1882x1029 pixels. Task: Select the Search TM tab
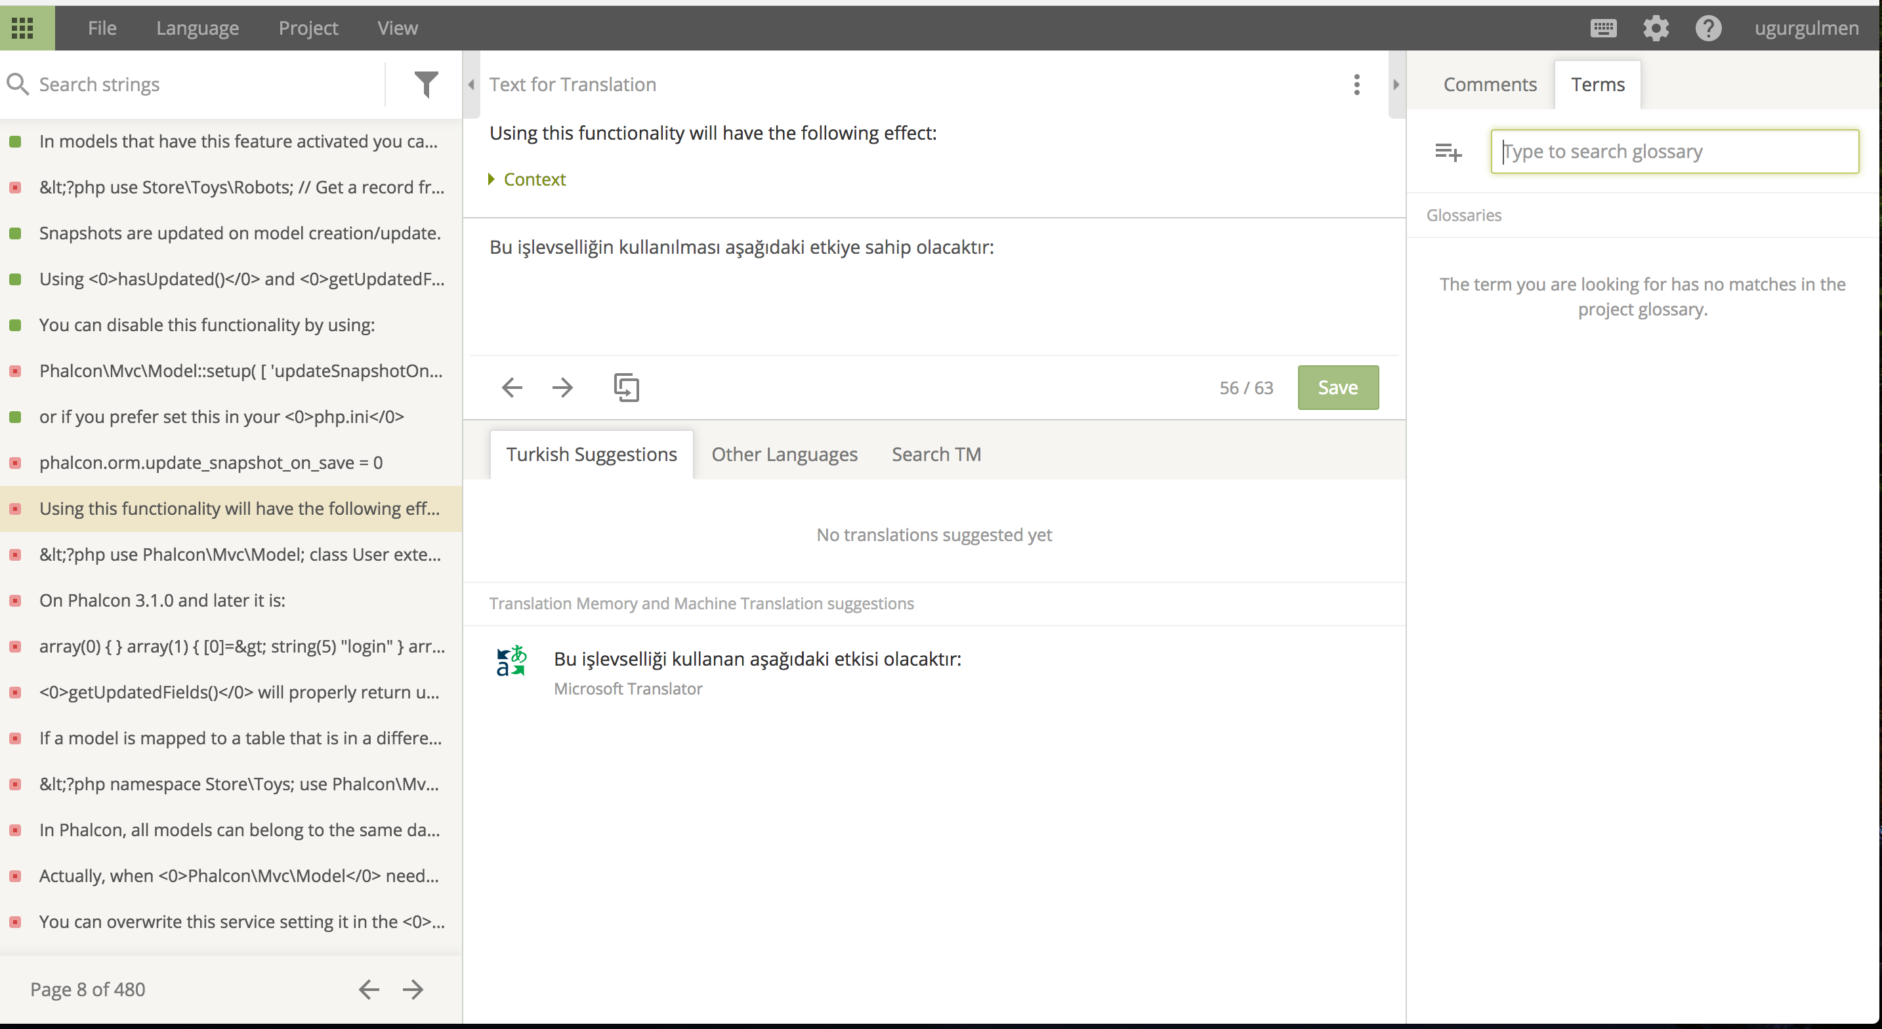[x=936, y=454]
